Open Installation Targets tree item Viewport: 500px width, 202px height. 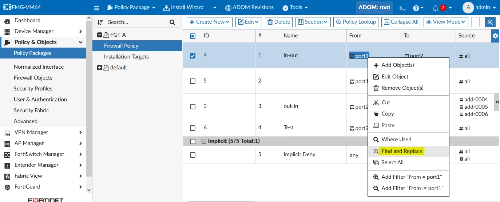click(x=126, y=57)
